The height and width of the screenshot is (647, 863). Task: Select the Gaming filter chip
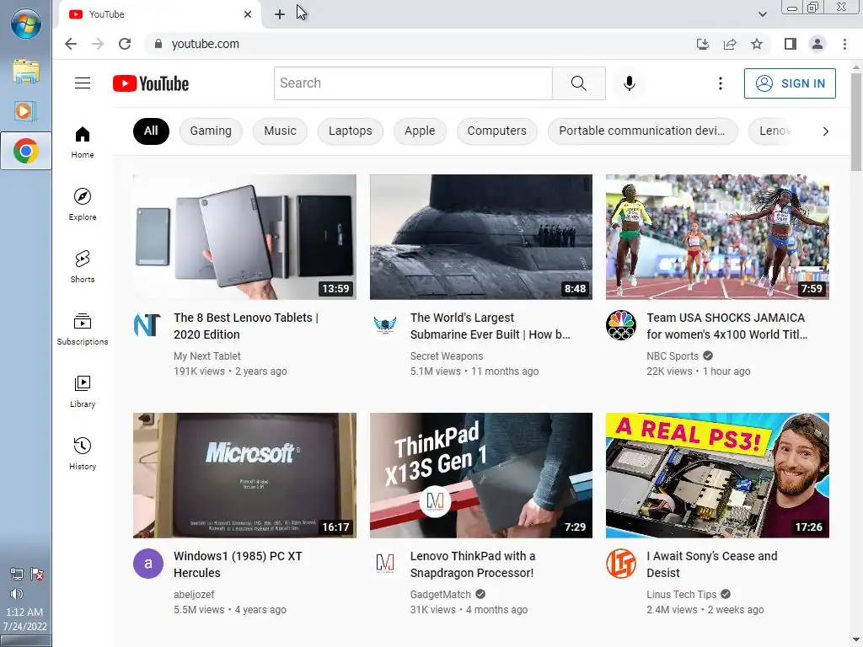[x=211, y=131]
